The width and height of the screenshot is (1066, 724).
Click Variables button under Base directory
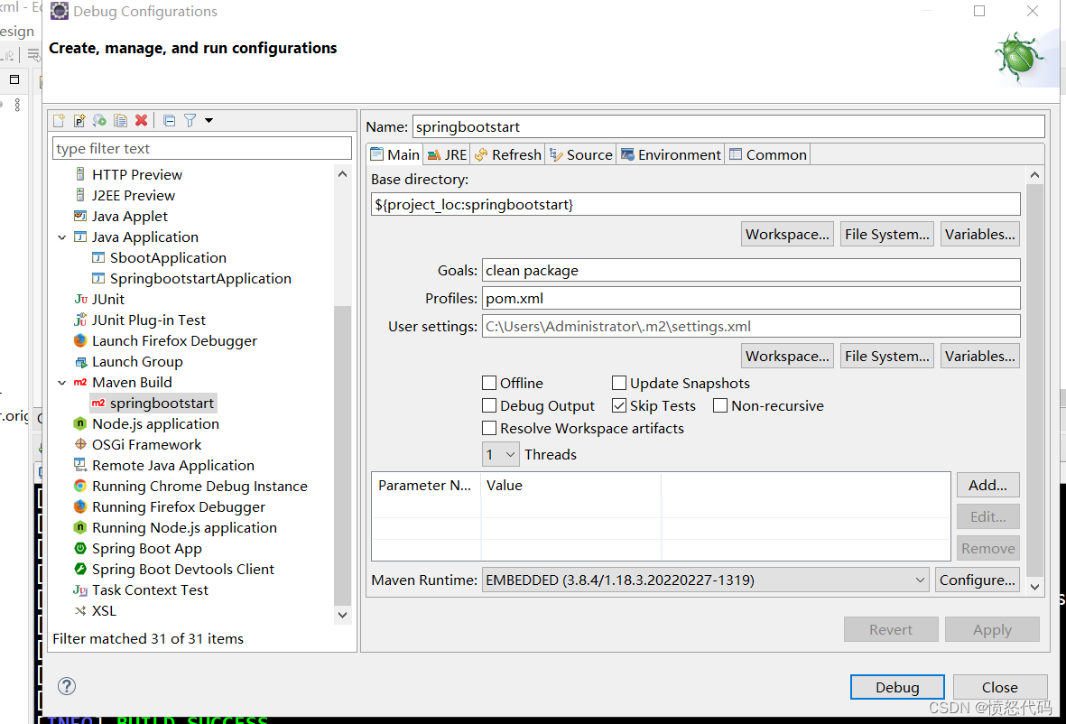[x=979, y=235]
